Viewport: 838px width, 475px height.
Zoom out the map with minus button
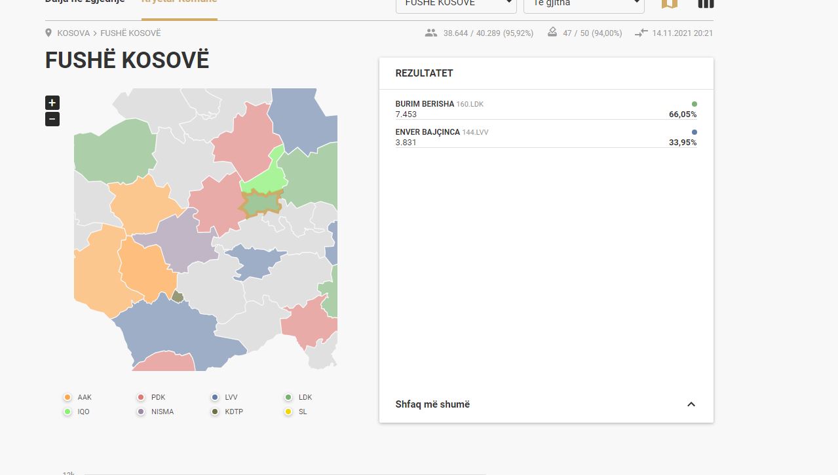pyautogui.click(x=52, y=119)
